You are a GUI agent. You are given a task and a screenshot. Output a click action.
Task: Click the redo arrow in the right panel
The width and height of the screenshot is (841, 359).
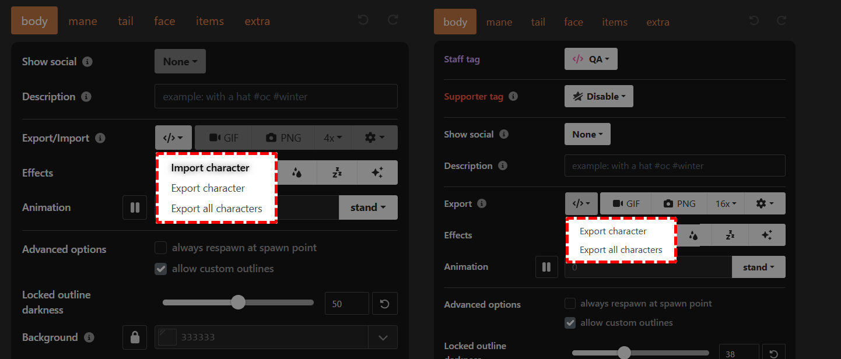[x=782, y=21]
